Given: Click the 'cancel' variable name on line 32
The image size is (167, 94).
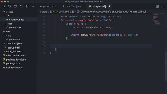Looking at the screenshot, I should click(70, 20).
